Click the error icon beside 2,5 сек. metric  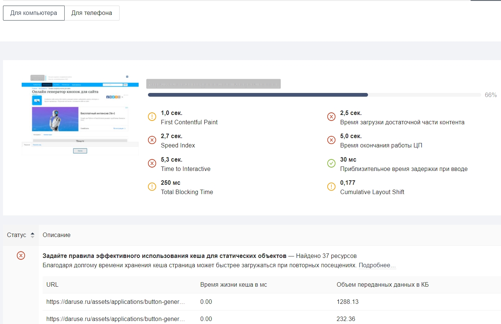coord(331,117)
